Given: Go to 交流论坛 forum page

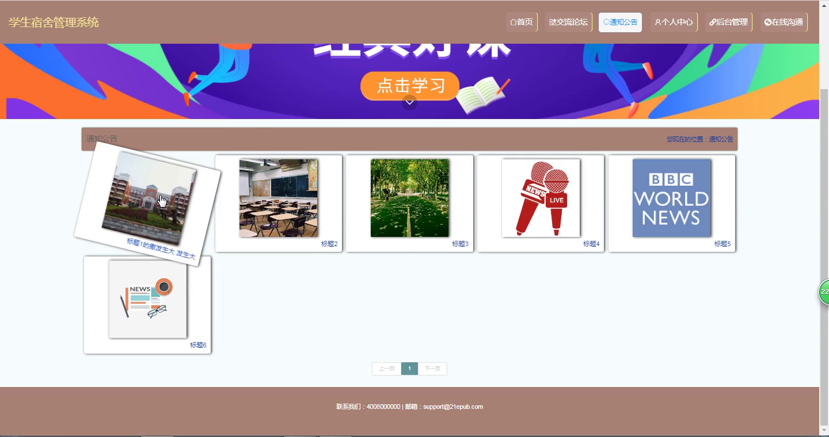Looking at the screenshot, I should [x=569, y=22].
